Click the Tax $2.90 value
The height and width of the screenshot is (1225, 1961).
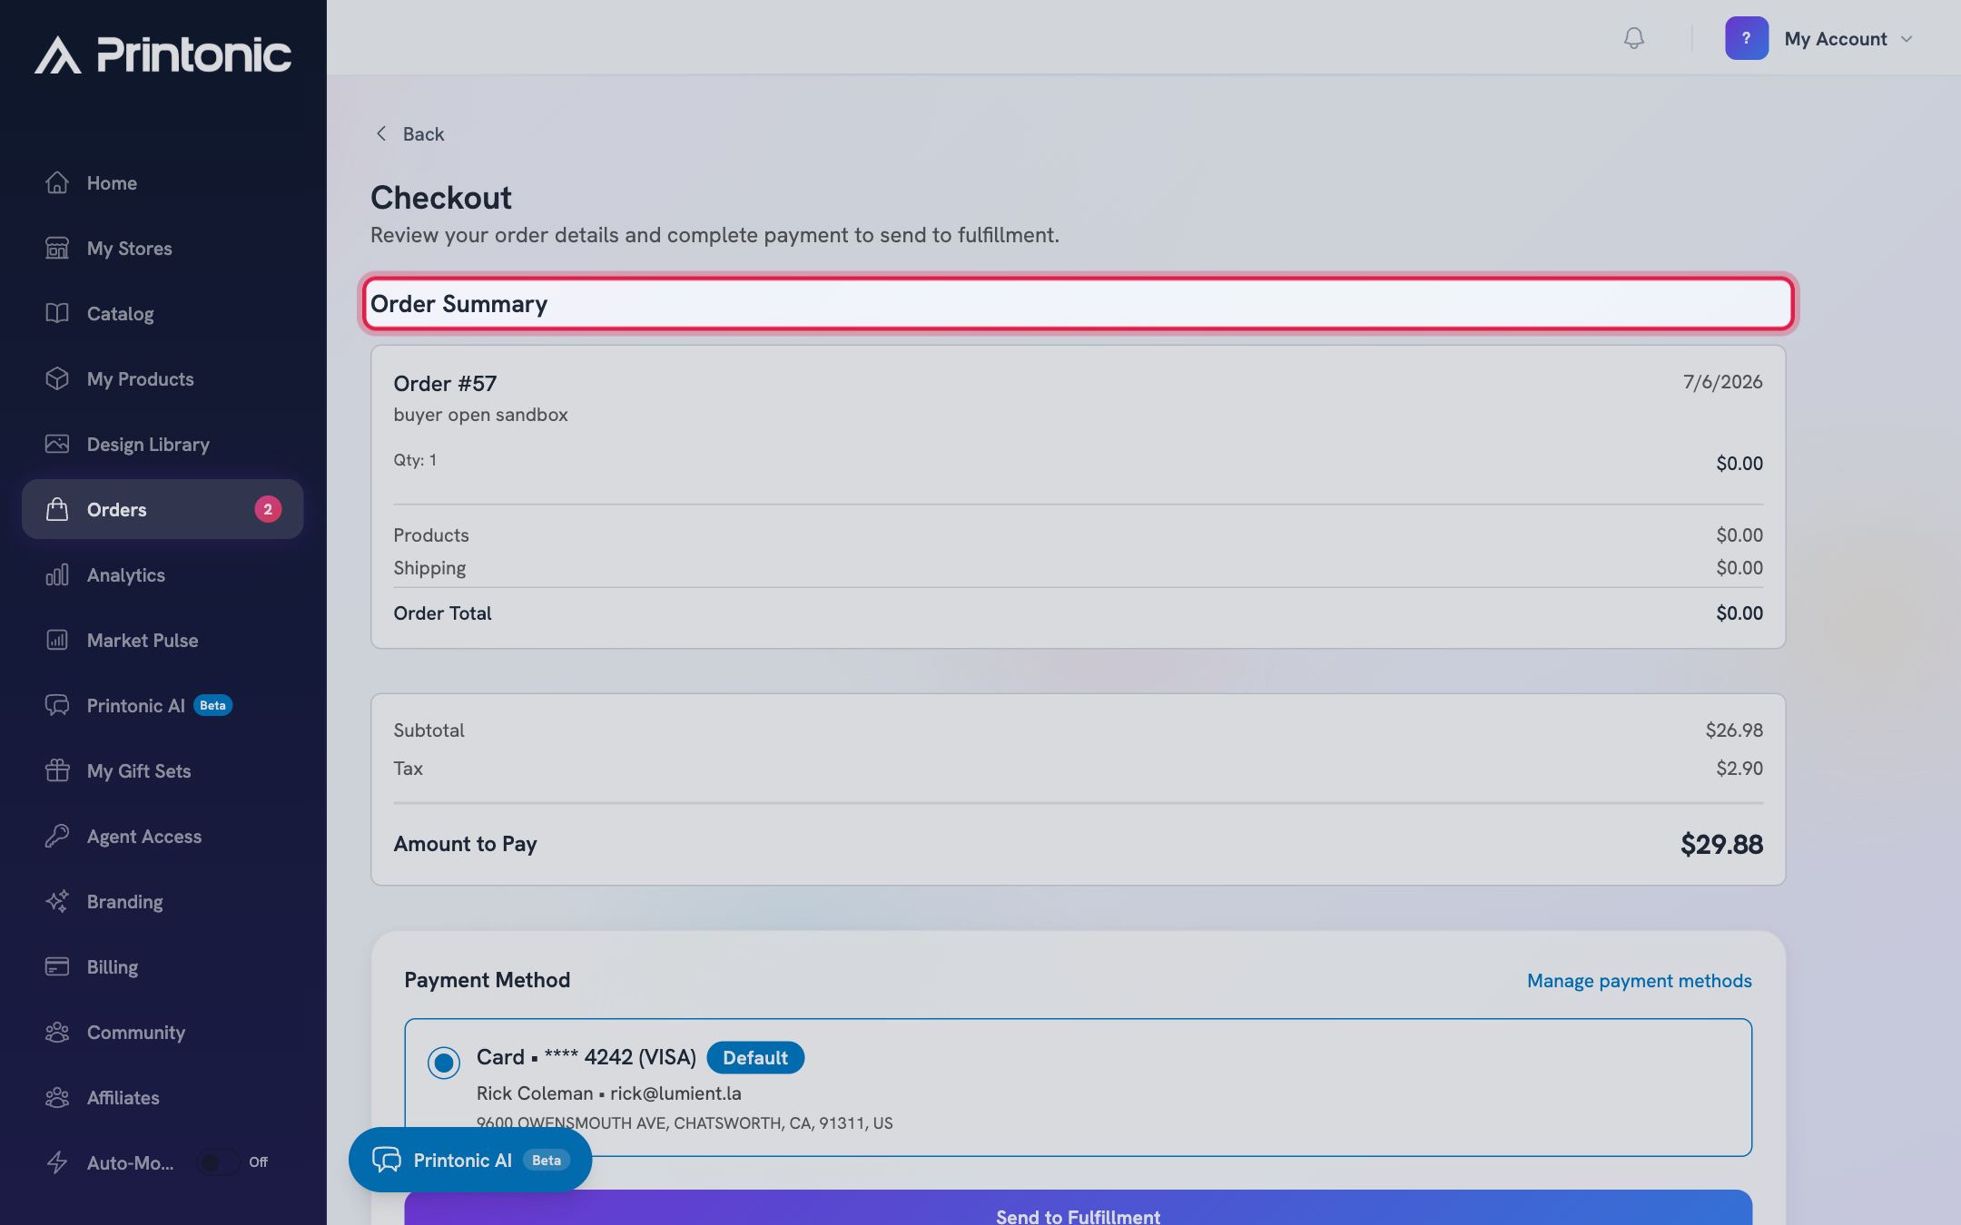click(1739, 769)
